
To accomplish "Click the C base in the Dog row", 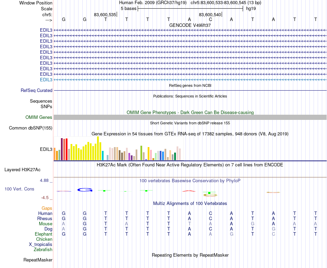I will 210,229.
